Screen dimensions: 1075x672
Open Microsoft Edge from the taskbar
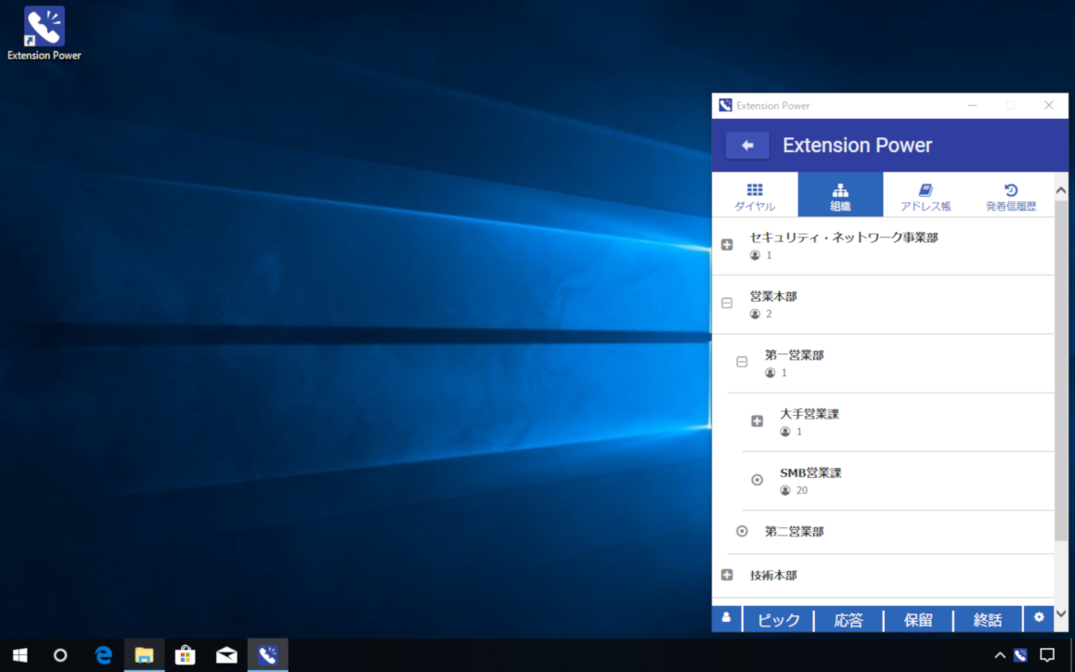(102, 655)
